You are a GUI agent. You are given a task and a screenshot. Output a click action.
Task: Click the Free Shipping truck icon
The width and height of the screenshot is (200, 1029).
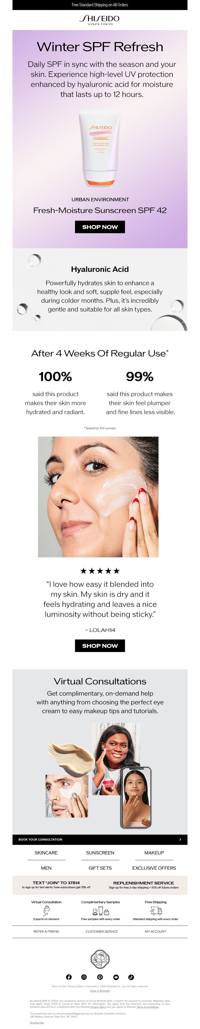[x=156, y=911]
